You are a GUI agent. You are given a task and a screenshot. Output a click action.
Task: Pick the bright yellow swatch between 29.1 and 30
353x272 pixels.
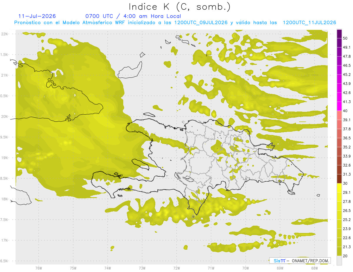click(339, 188)
